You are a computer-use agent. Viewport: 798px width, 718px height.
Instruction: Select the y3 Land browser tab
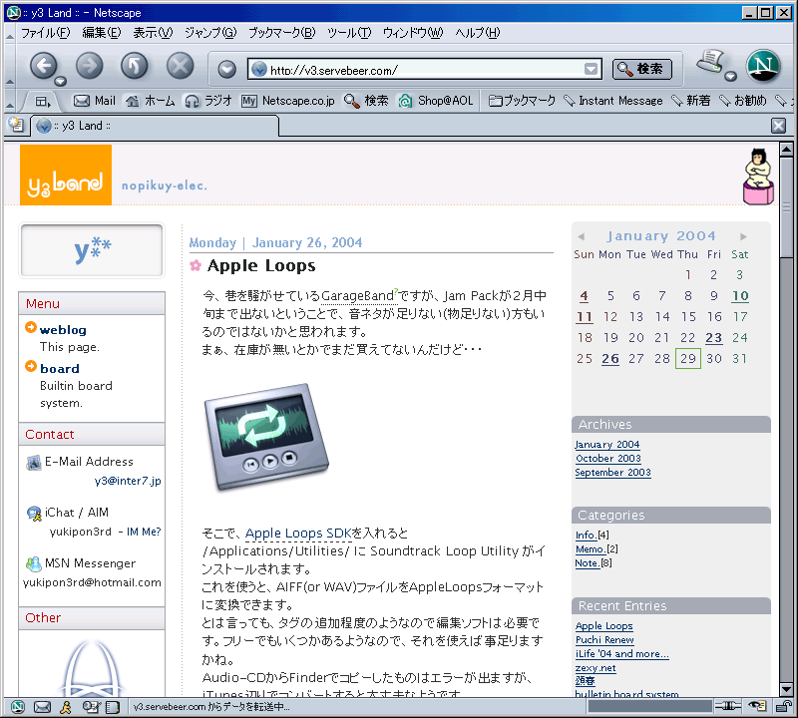coord(156,126)
